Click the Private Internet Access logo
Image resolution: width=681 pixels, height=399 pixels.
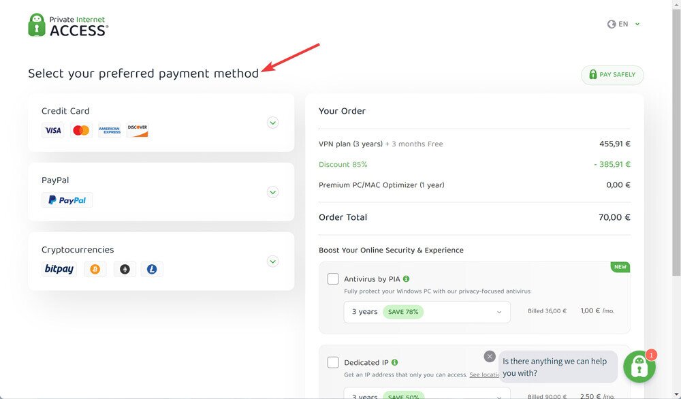click(x=68, y=25)
